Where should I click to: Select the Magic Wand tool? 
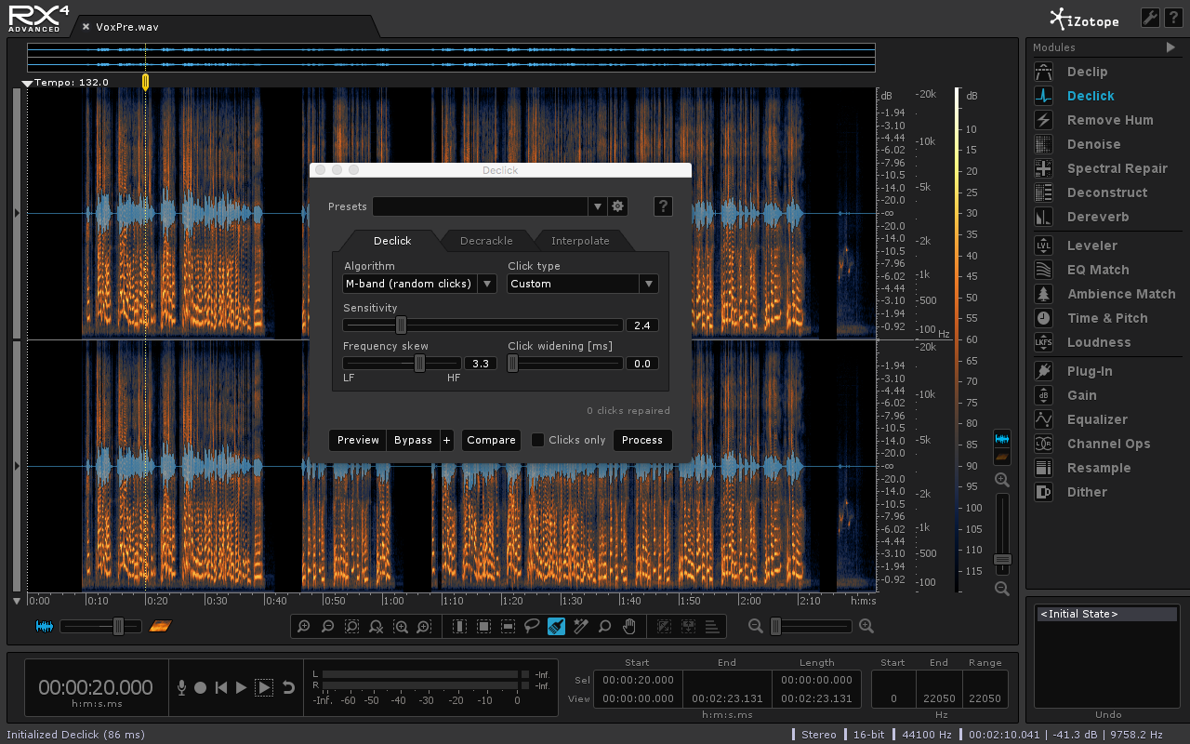pos(580,627)
